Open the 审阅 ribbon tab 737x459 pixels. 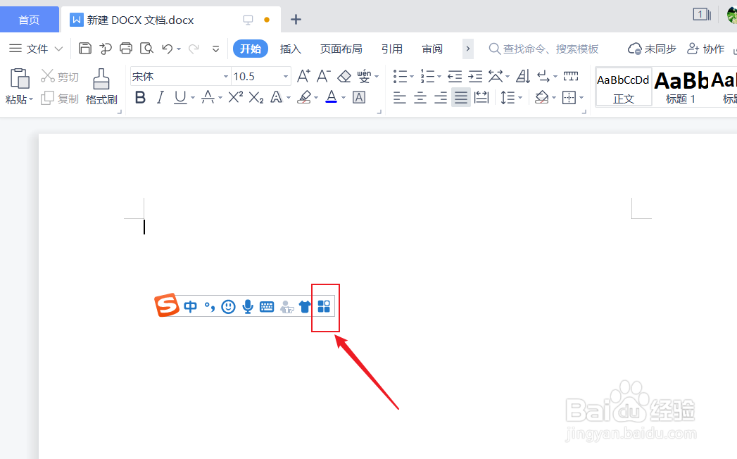pyautogui.click(x=432, y=48)
